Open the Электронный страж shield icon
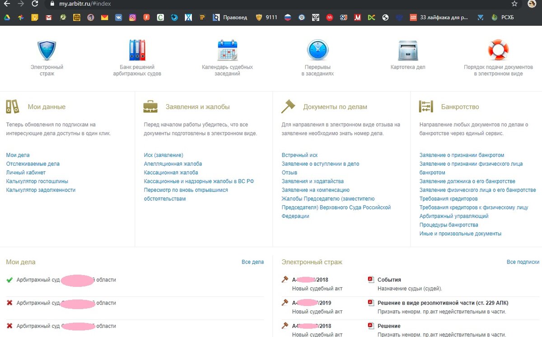Screen dimensions: 542x337 47,50
